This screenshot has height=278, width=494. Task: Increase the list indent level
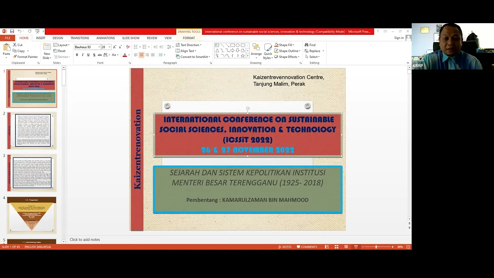tap(161, 47)
